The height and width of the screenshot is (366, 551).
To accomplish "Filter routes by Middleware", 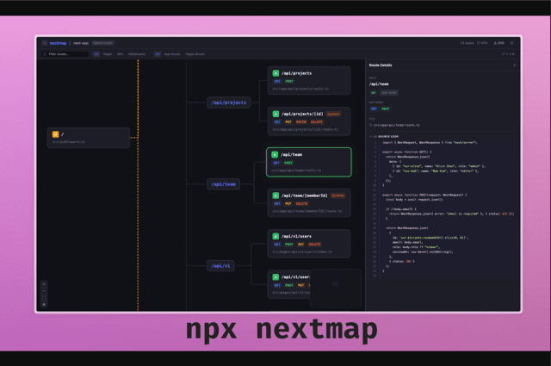I will [137, 54].
